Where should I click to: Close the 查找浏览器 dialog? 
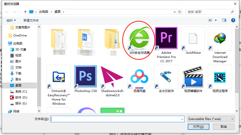[235, 4]
